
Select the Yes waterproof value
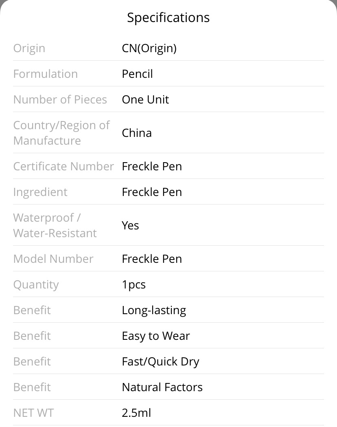point(130,225)
